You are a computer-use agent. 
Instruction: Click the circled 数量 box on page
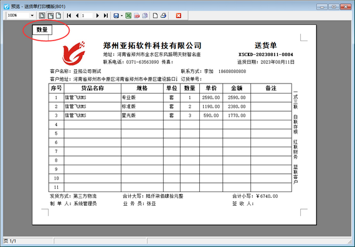(x=42, y=30)
